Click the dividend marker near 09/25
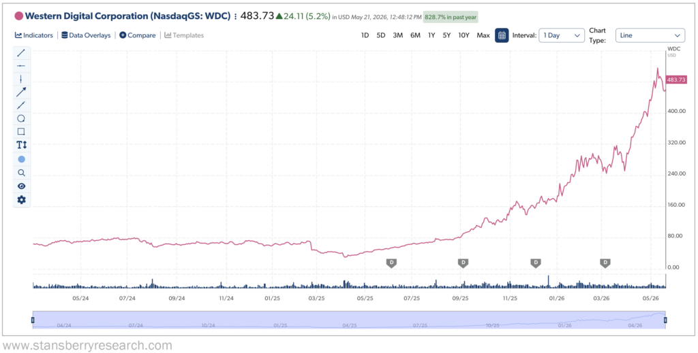This screenshot has height=353, width=698. point(463,263)
